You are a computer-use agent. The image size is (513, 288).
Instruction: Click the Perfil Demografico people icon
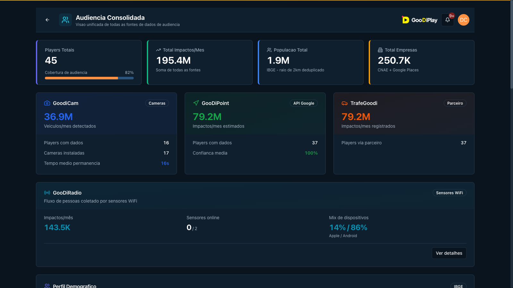[x=47, y=286]
